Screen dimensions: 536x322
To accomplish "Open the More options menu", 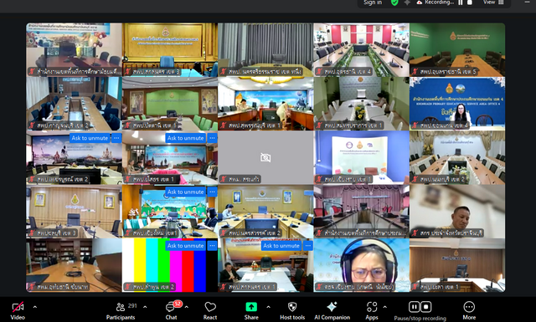I will pos(469,310).
